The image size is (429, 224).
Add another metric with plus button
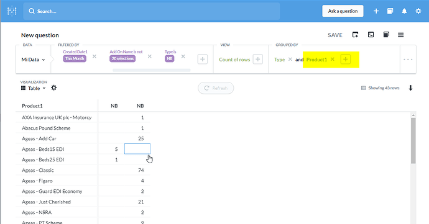pos(258,59)
